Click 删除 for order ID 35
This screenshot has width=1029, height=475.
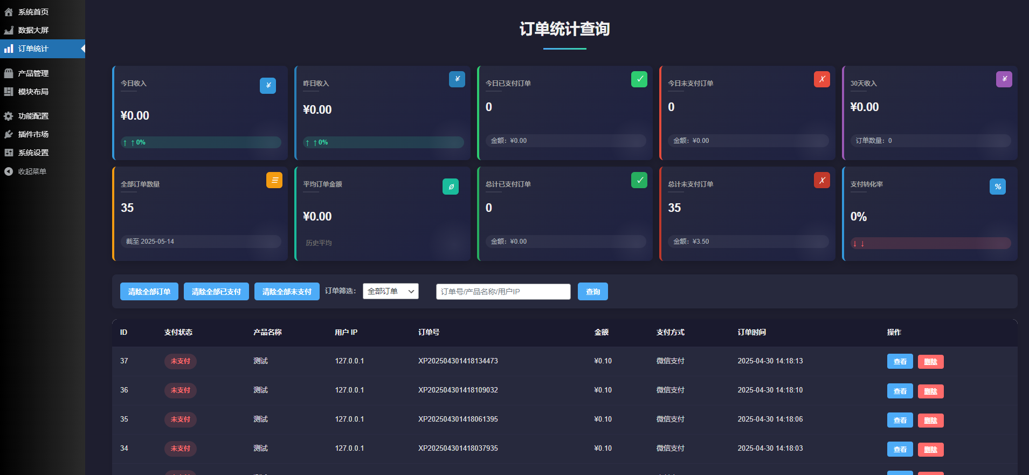point(931,420)
